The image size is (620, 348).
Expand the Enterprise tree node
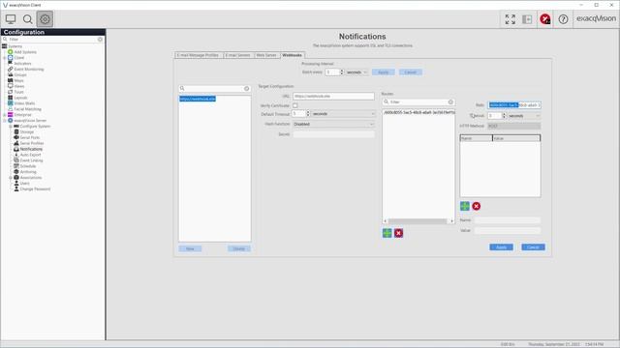4,115
